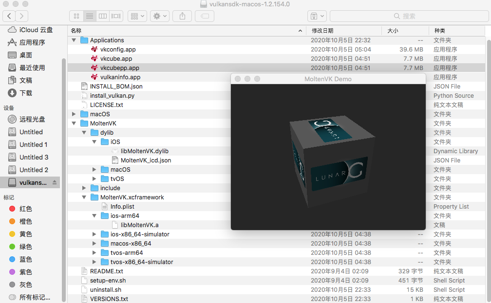Select Info.plist file
This screenshot has width=491, height=303.
click(x=122, y=206)
